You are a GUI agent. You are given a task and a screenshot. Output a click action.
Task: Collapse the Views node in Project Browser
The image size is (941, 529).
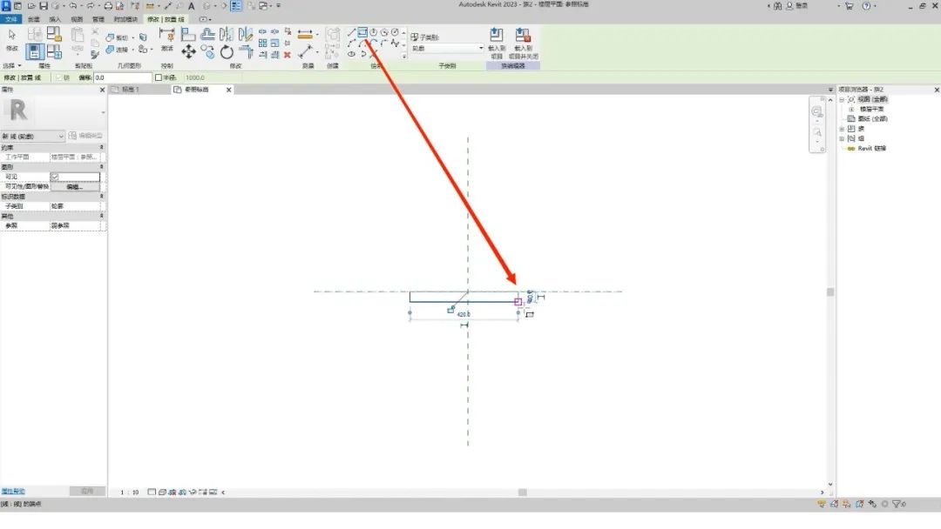842,99
